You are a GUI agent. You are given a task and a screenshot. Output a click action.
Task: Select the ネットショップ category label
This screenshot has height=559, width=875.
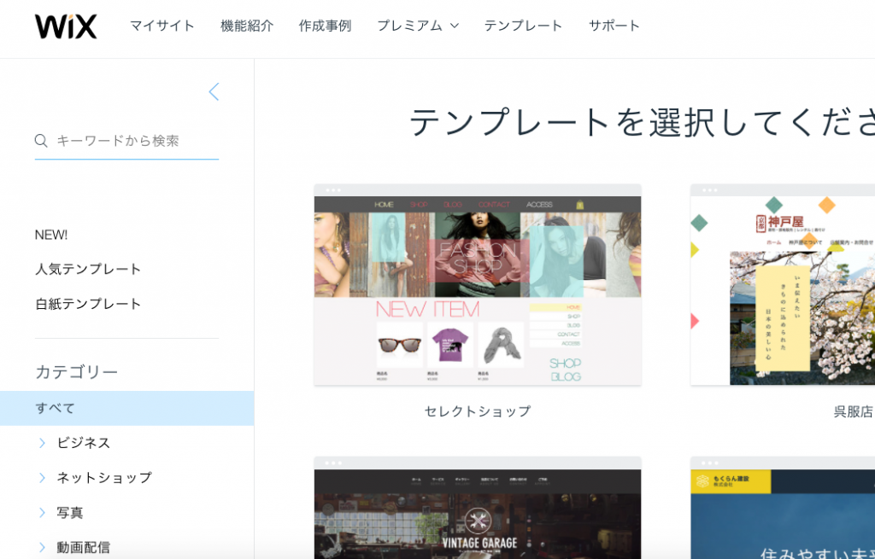[104, 478]
